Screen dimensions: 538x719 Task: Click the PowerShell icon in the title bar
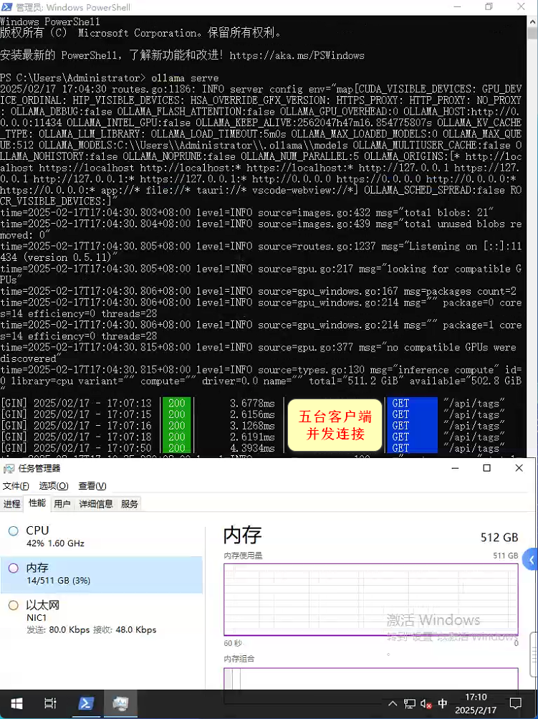[x=7, y=7]
